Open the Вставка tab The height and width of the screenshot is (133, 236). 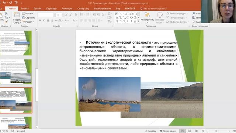pyautogui.click(x=25, y=8)
